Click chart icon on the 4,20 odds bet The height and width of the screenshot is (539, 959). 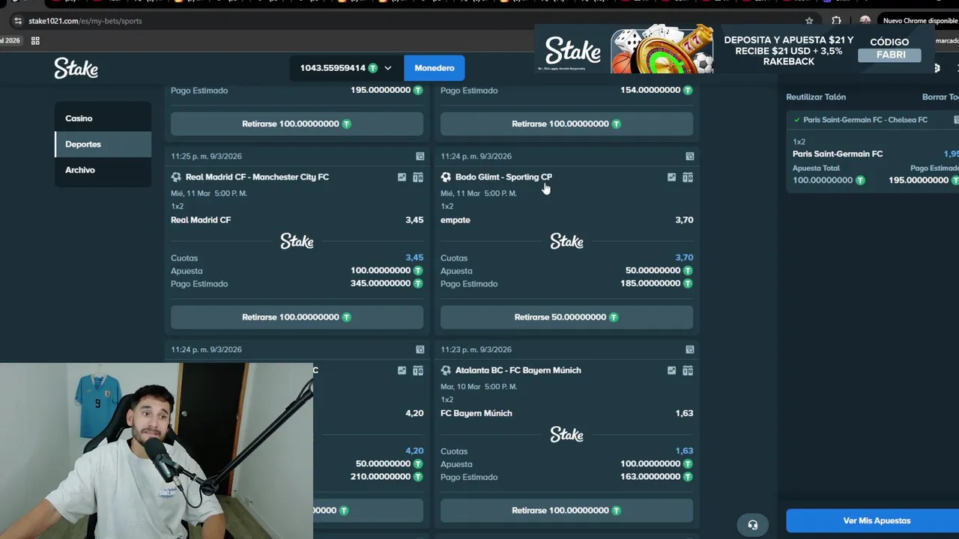pyautogui.click(x=402, y=371)
